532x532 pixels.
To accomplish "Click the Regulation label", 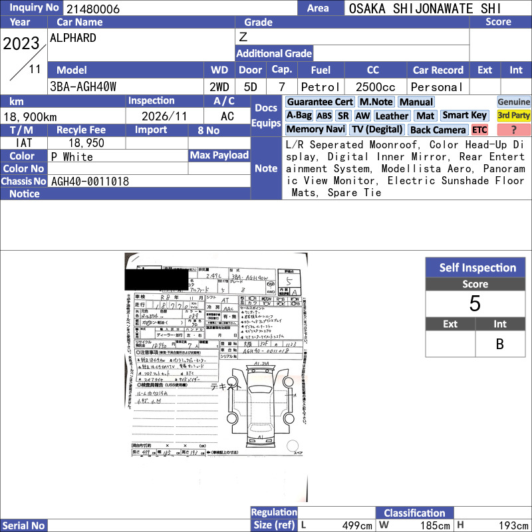I will pos(274,512).
